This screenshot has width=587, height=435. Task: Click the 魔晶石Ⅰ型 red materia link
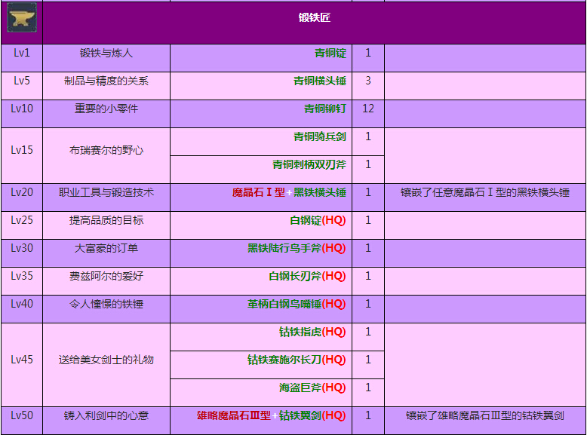(259, 193)
